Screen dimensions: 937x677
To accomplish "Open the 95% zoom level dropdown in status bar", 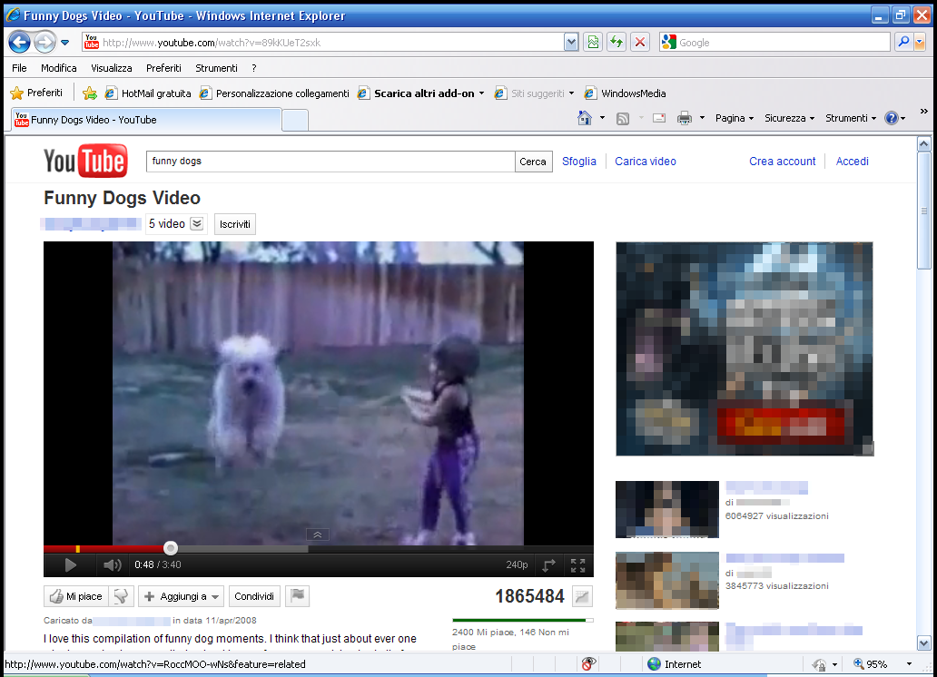I will [x=909, y=664].
